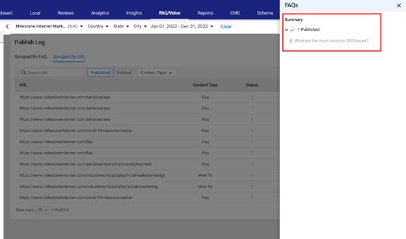Open the Schema navigation tab
This screenshot has height=239, width=406.
(265, 13)
